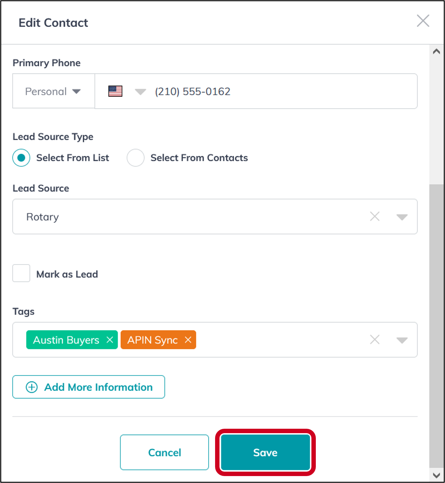Remove the APIN Sync tag
Image resolution: width=445 pixels, height=483 pixels.
[x=188, y=340]
